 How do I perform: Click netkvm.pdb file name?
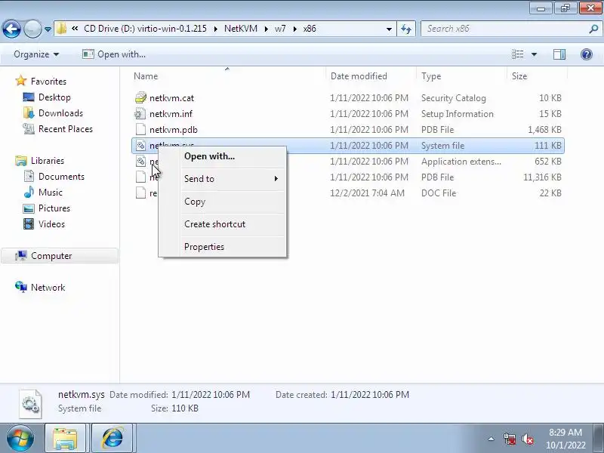[x=174, y=129]
